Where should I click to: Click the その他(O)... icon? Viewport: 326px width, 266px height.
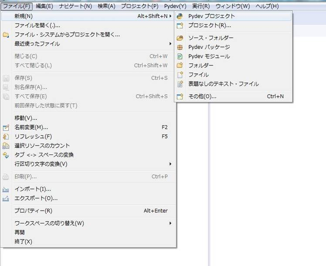point(180,97)
